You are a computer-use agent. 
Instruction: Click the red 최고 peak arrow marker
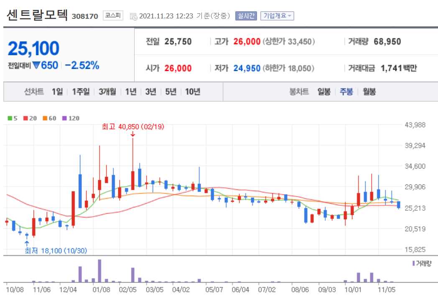tap(133, 134)
